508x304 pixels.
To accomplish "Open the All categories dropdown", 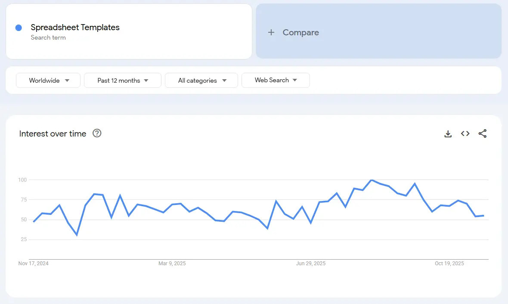I will 201,81.
